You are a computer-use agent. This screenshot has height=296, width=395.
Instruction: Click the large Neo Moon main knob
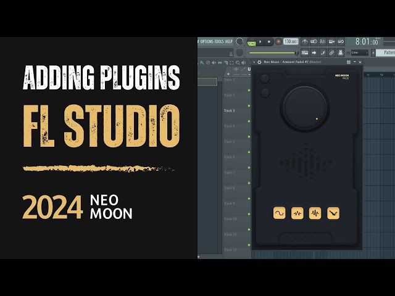click(305, 108)
